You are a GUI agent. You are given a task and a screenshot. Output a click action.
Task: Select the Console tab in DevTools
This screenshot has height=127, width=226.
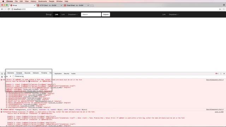point(19,73)
